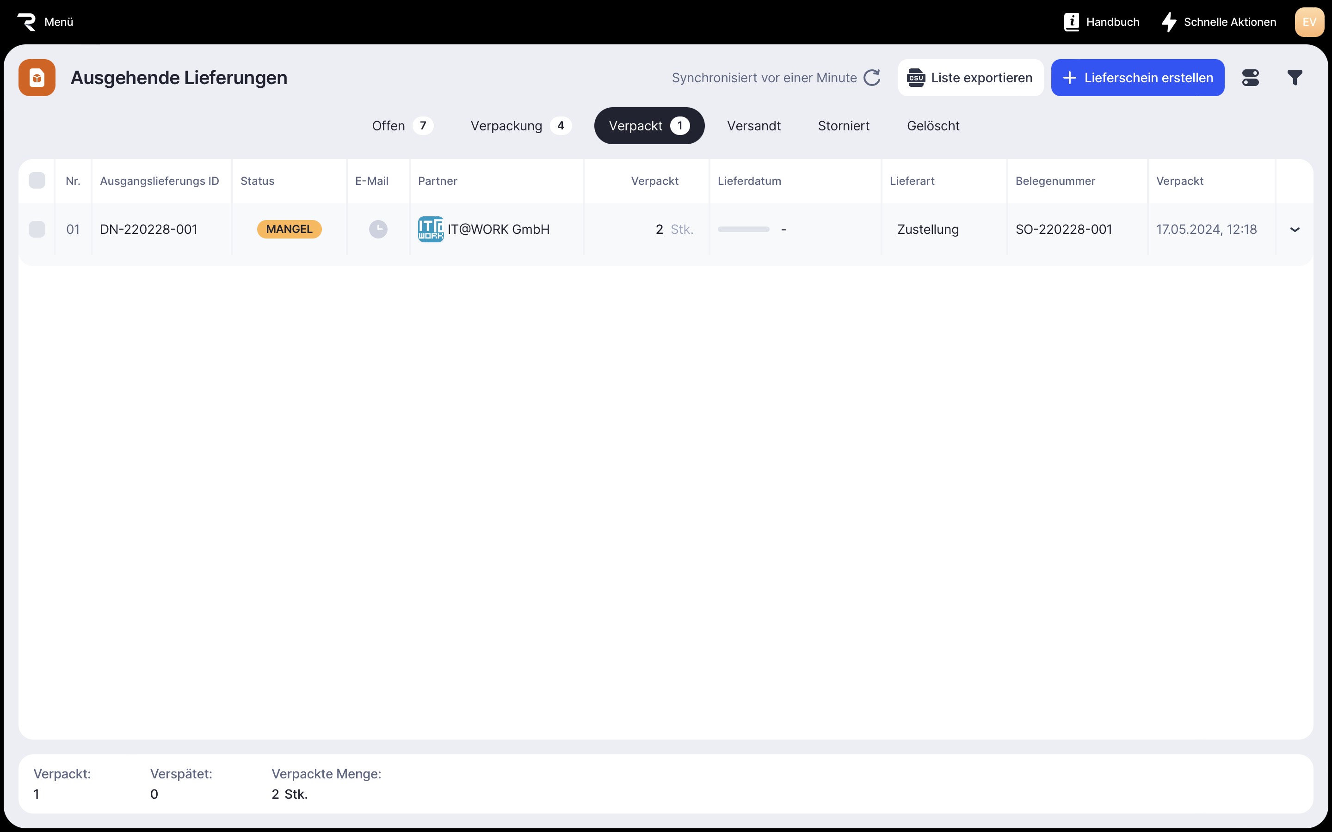
Task: Check the DN-220228-001 row checkbox
Action: [x=37, y=229]
